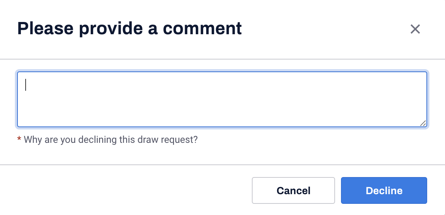Select the white Cancel outlined button
This screenshot has height=215, width=445.
pos(293,190)
